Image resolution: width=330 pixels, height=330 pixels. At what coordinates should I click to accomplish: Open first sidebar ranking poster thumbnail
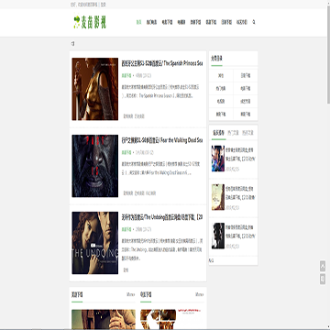pos(218,159)
